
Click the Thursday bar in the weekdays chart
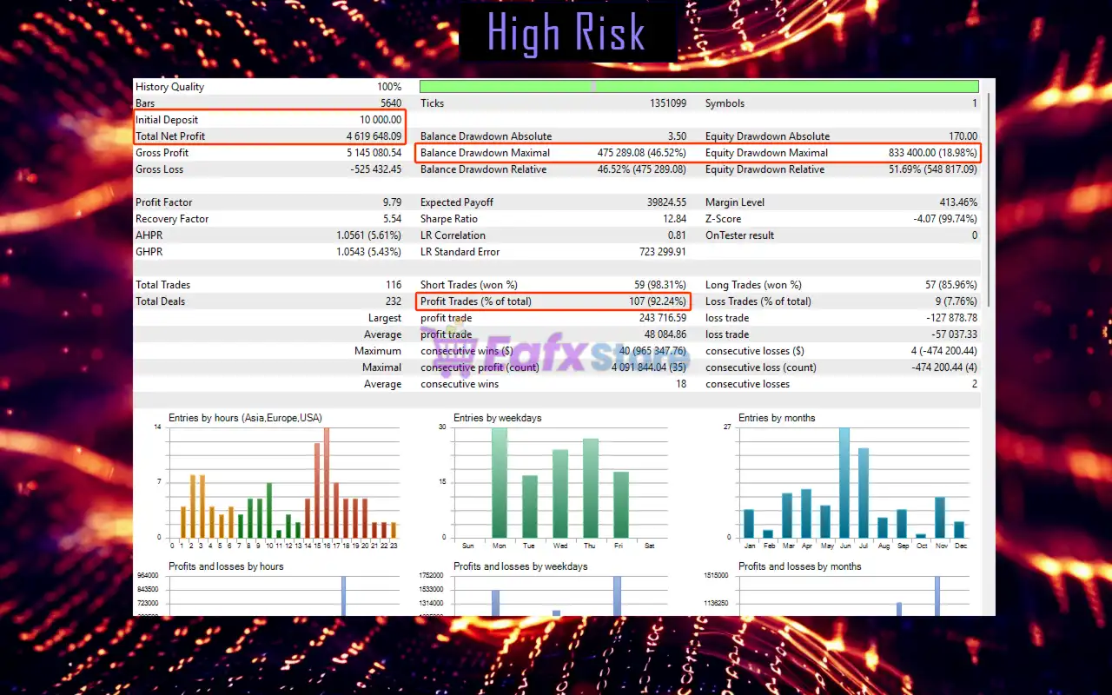(591, 488)
